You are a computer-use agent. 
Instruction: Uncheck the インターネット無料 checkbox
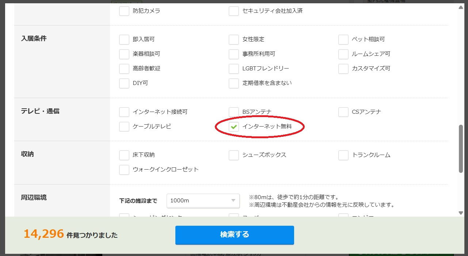click(234, 127)
